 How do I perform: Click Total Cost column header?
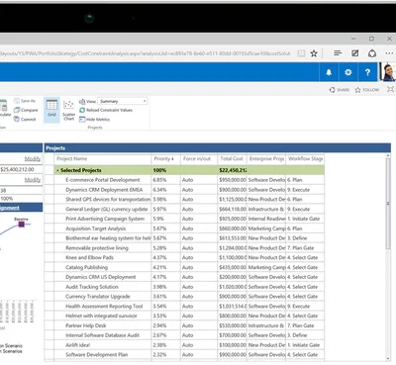(232, 158)
